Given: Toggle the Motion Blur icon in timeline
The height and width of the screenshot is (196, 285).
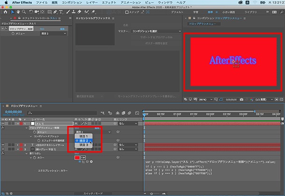Looking at the screenshot, I should tap(129, 113).
